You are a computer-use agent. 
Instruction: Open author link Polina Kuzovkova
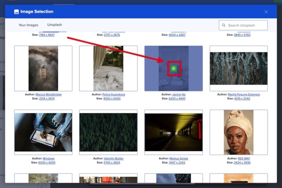[x=114, y=95]
